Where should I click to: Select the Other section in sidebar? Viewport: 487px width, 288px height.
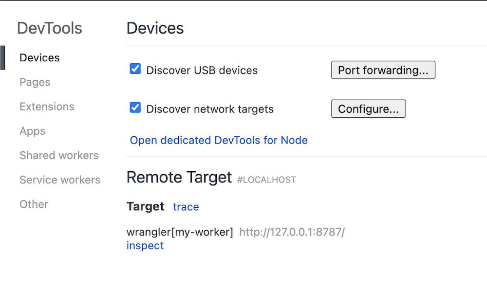click(34, 204)
